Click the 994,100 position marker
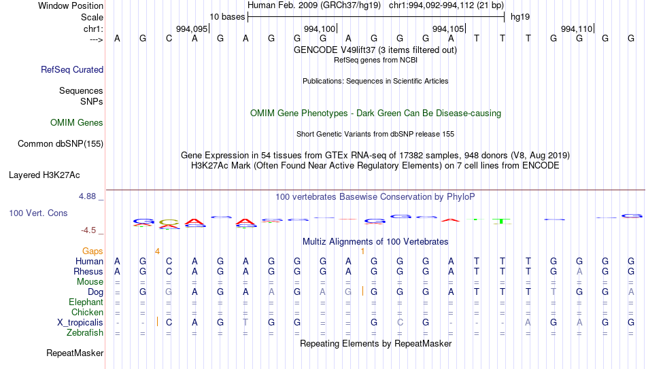Viewport: 646px width, 369px height. 320,29
